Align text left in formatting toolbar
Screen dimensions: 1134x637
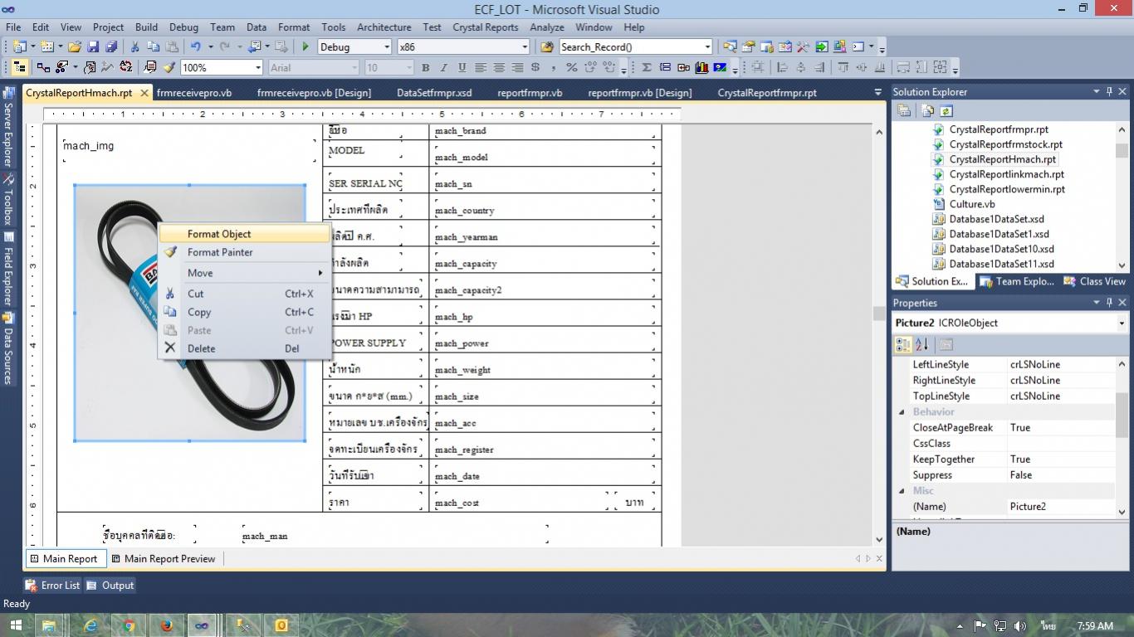(481, 67)
